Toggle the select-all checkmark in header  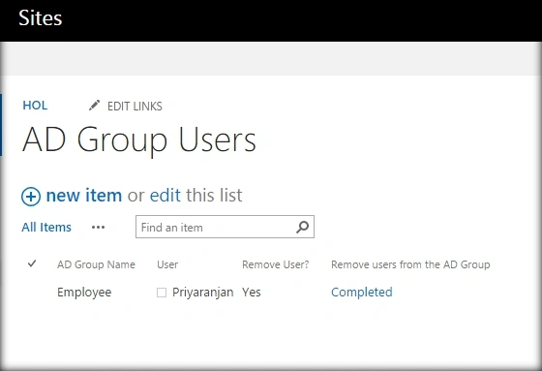32,263
